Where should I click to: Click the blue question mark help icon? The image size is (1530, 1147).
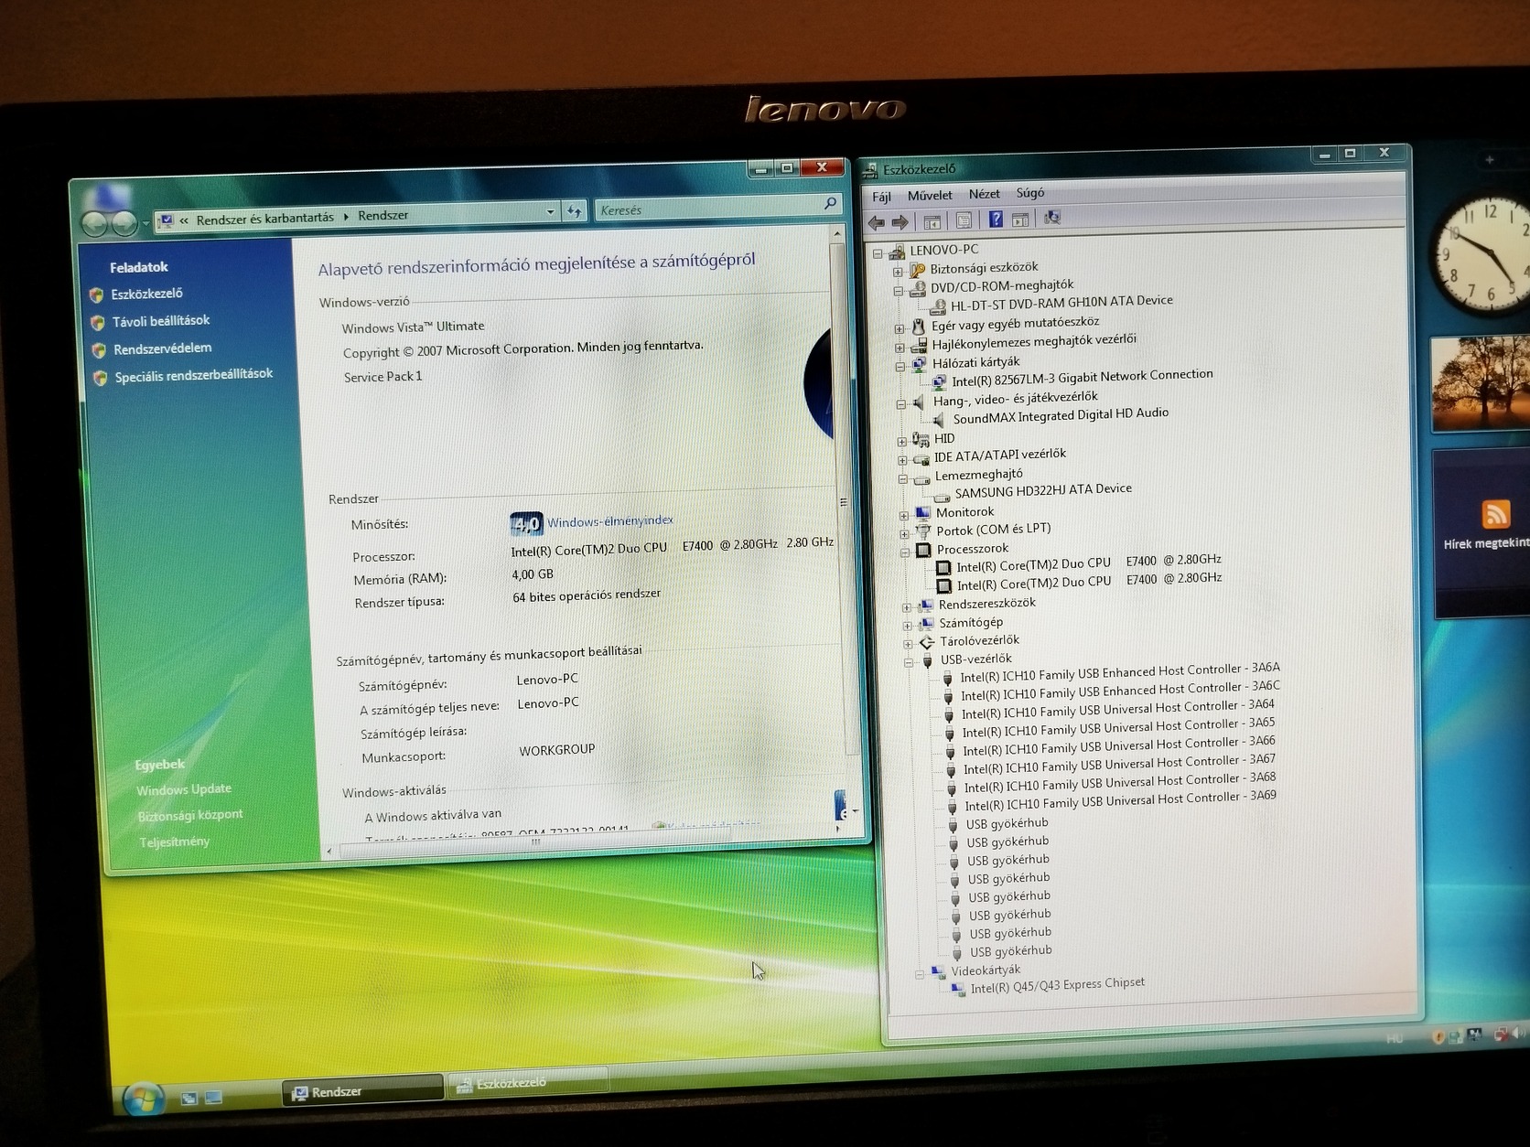pos(996,220)
